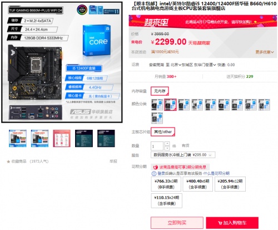Click the star icon beside 收藏商品
This screenshot has width=278, height=230.
pos(8,162)
